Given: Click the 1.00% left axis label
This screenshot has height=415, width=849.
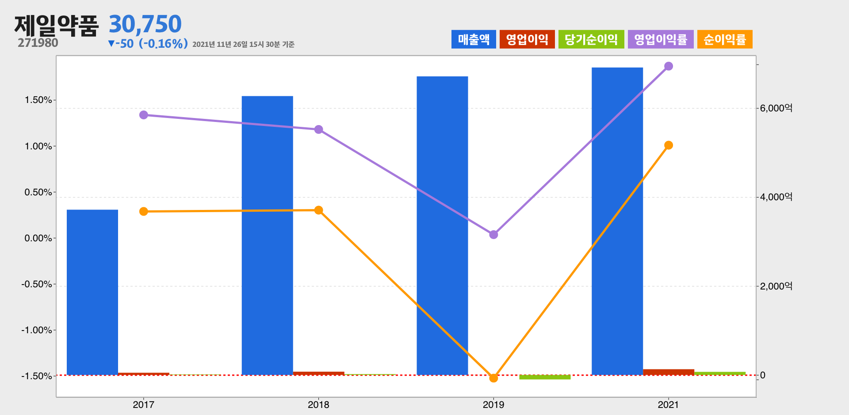Looking at the screenshot, I should point(38,146).
